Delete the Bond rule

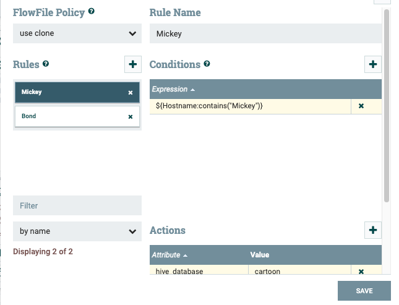coord(131,116)
